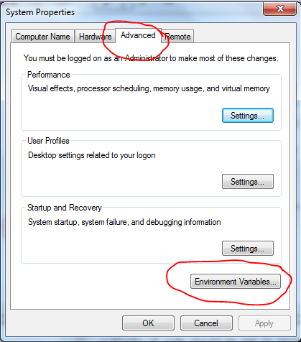Open the Hardware tab
Image resolution: width=301 pixels, height=342 pixels.
95,37
